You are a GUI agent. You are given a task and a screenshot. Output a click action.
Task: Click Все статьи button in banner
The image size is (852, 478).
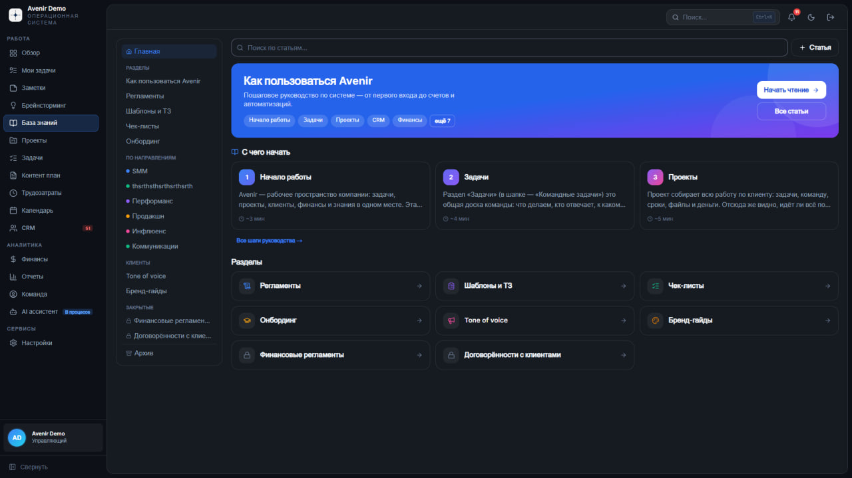tap(791, 111)
